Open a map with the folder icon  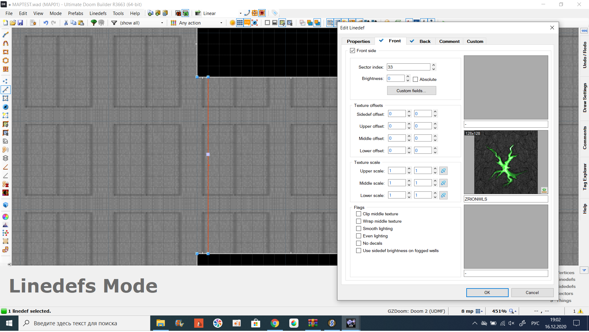click(13, 23)
